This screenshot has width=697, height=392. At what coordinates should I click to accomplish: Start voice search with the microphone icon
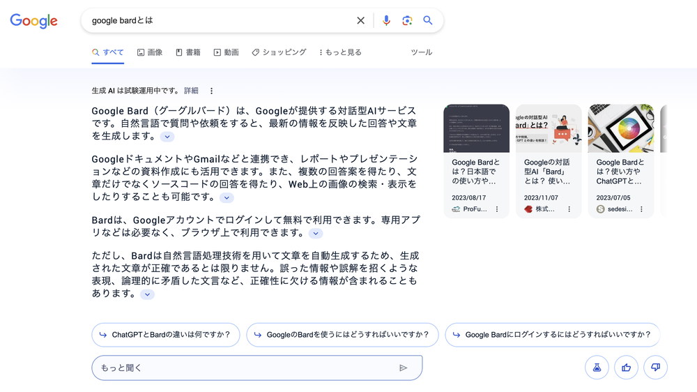click(x=386, y=20)
